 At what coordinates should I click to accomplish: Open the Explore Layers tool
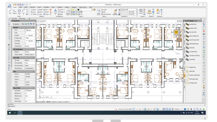point(68,12)
